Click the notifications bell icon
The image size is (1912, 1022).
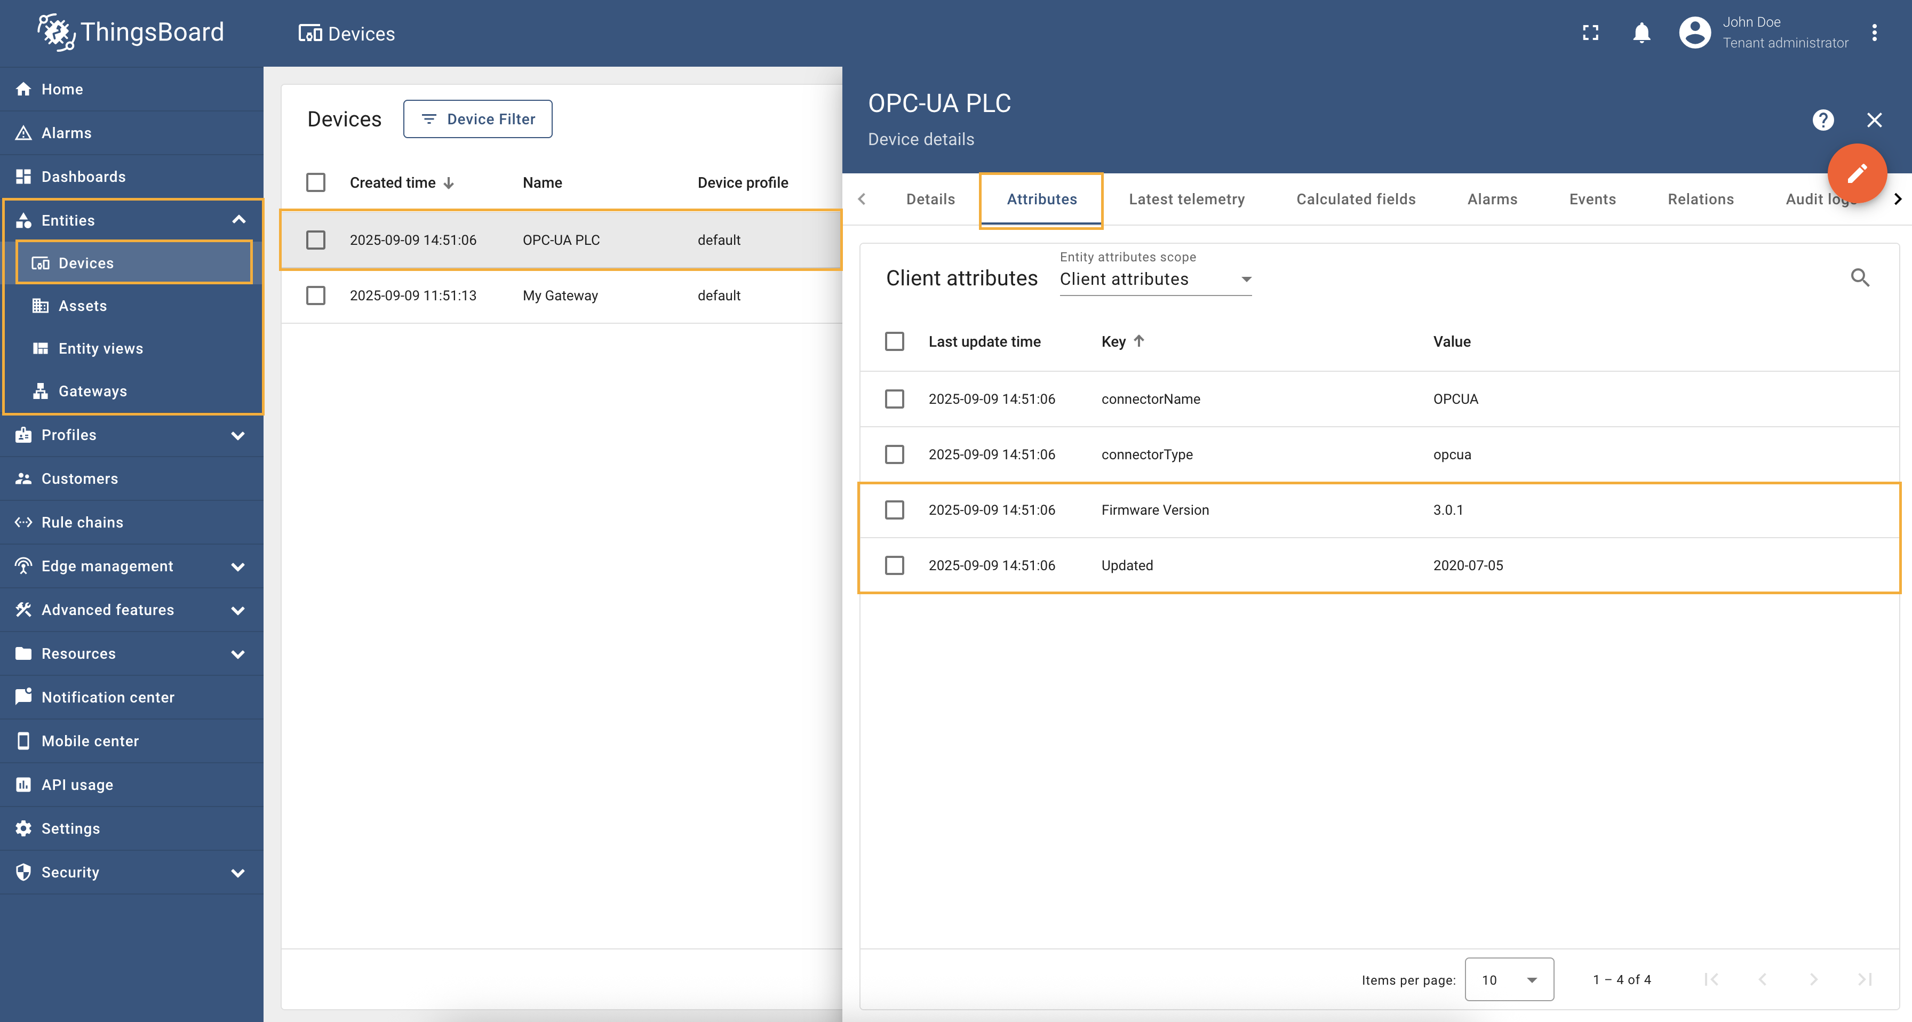coord(1641,33)
